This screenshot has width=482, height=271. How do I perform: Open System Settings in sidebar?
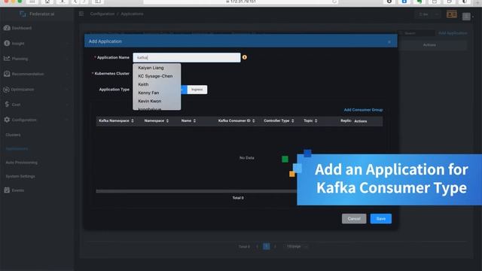[x=20, y=176]
